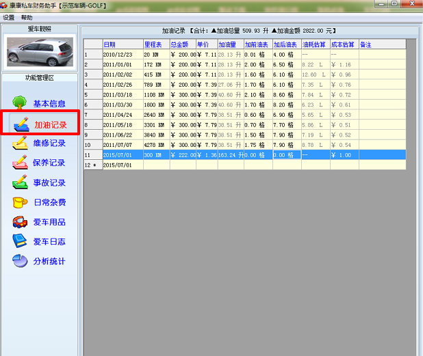The height and width of the screenshot is (356, 423).
Task: Click the pie chart icon beside 分析统计
Action: tap(20, 261)
